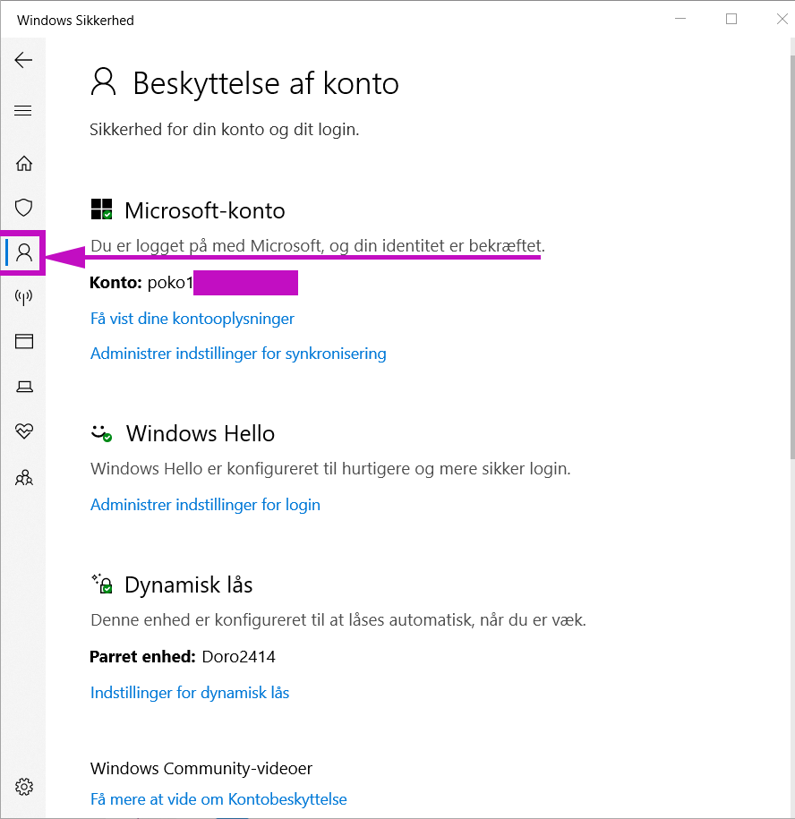Viewport: 795px width, 819px height.
Task: Click paired device name 'Doro2414'
Action: click(x=239, y=657)
